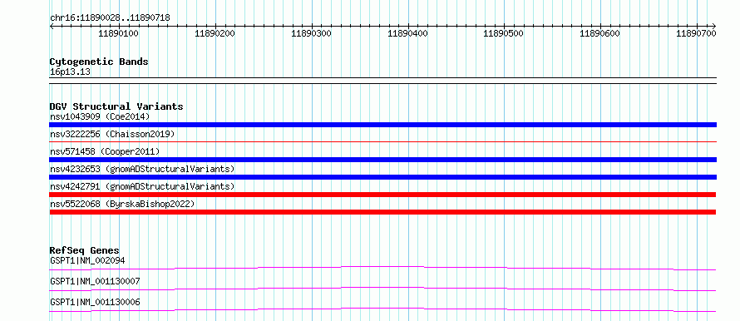The height and width of the screenshot is (321, 740).
Task: Open variant nsv1043909 (Coe2014) label
Action: (100, 116)
